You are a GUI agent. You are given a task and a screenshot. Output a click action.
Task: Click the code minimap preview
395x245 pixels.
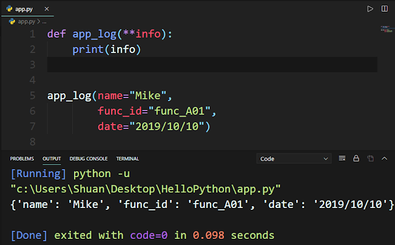[x=386, y=29]
